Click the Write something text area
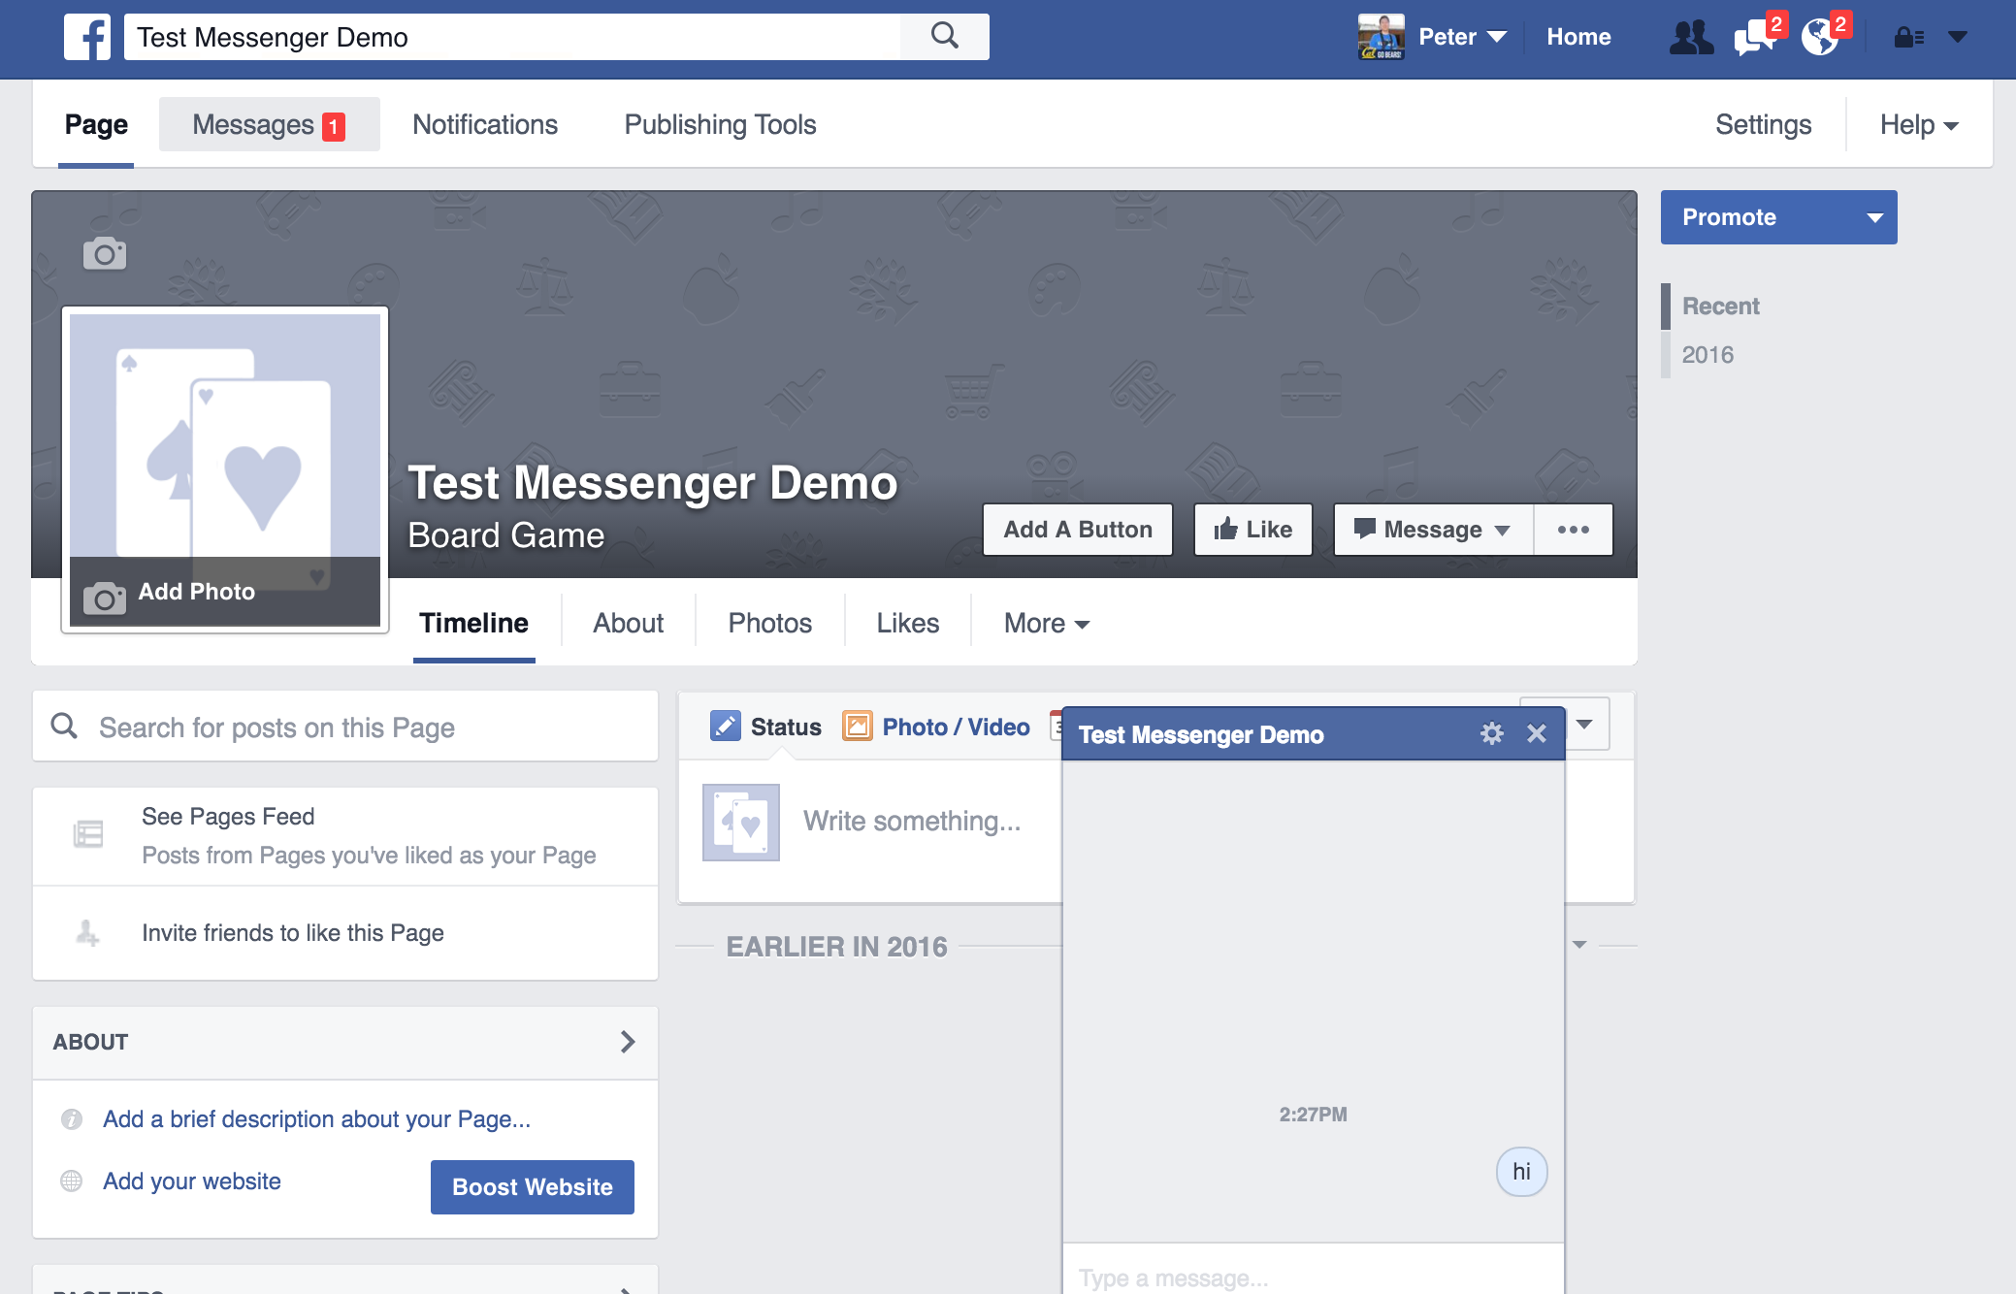The height and width of the screenshot is (1294, 2016). [x=912, y=822]
